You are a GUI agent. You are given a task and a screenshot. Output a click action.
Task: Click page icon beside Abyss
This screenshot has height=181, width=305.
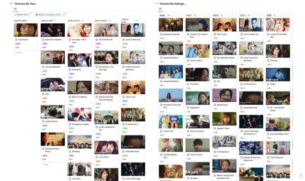click(x=269, y=84)
